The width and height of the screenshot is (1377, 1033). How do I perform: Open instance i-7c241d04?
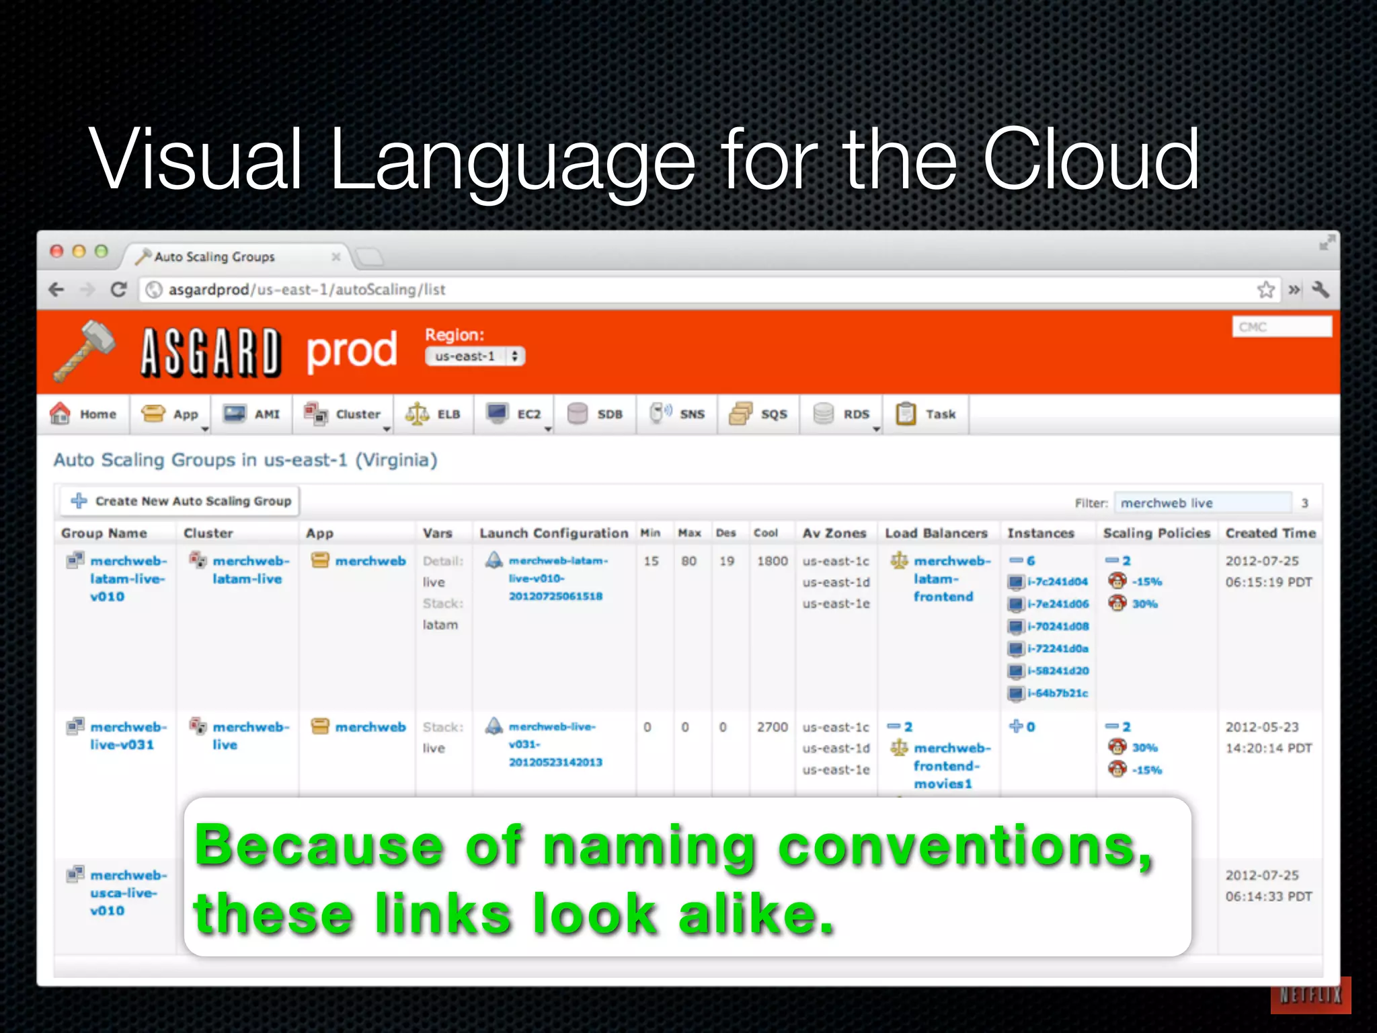pyautogui.click(x=1057, y=582)
